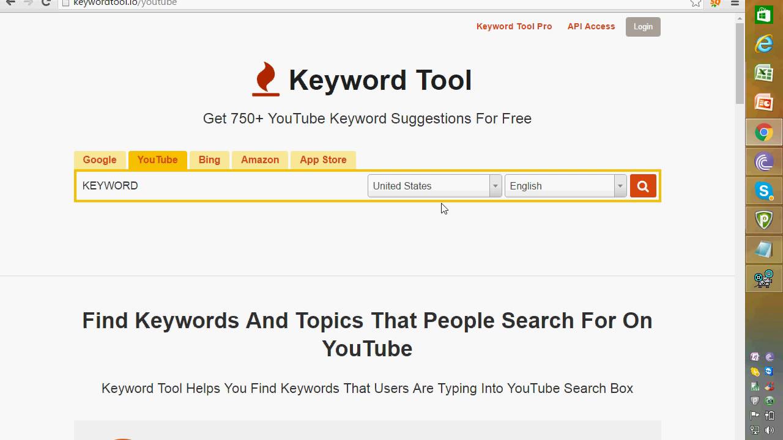Click the browser refresh icon
Image resolution: width=783 pixels, height=440 pixels.
[x=46, y=3]
